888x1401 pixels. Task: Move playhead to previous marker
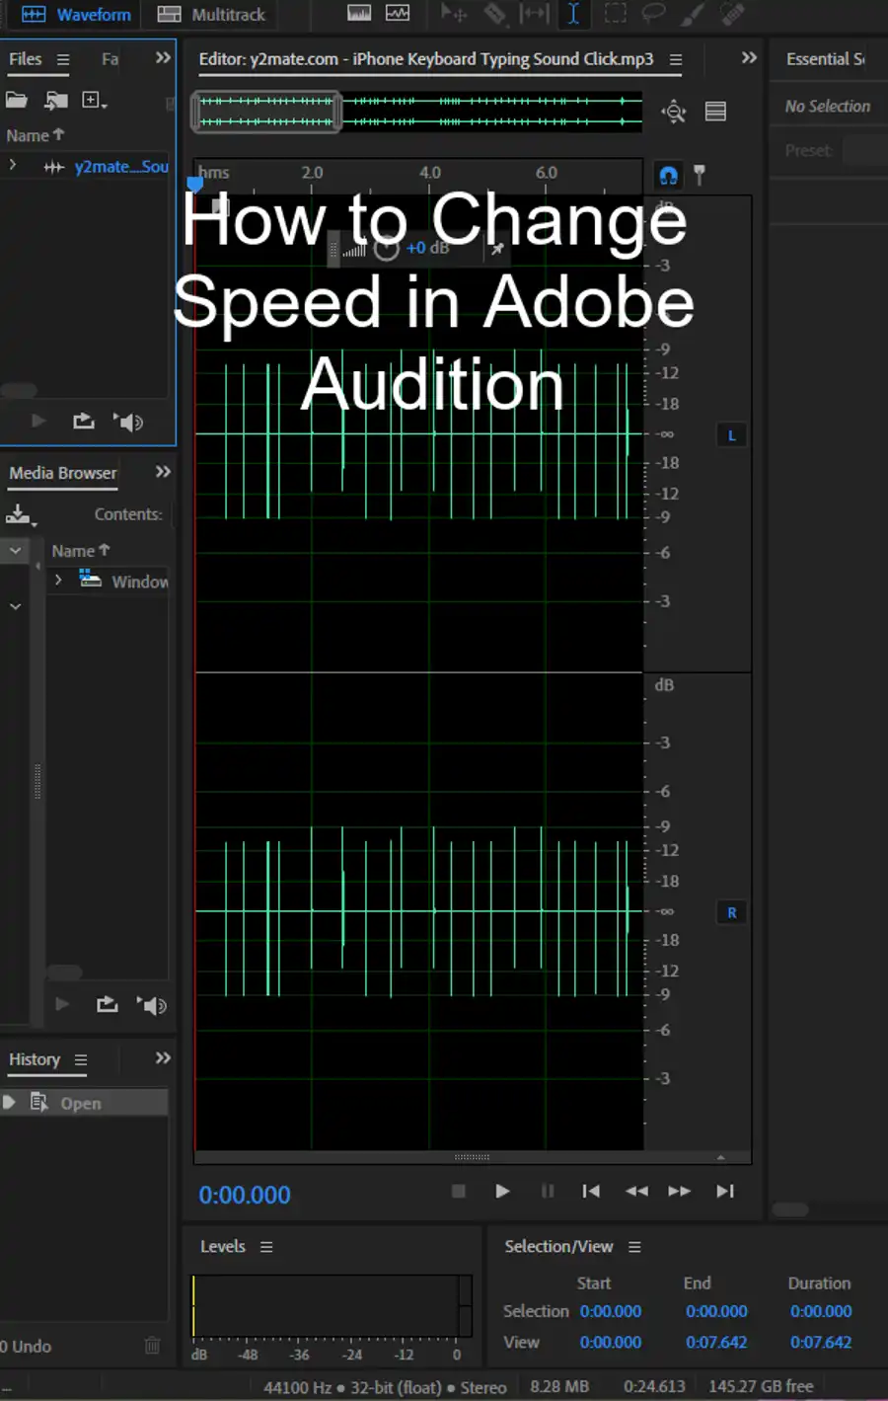(591, 1192)
